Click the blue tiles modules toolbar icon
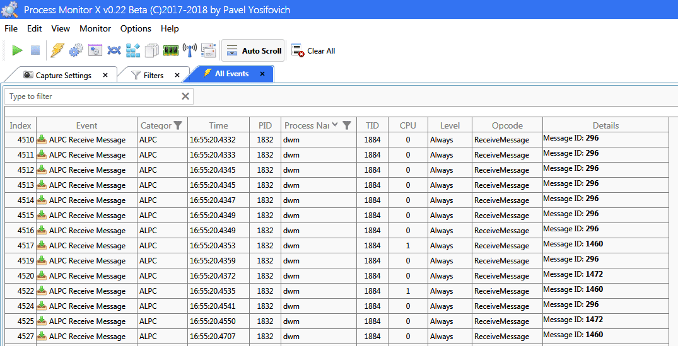 [133, 50]
